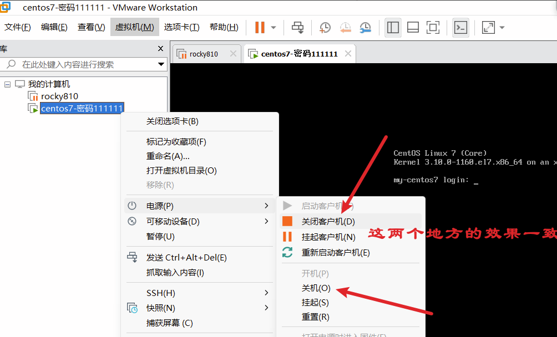Choose 关闭选项卡(B) in context menu

click(200, 121)
